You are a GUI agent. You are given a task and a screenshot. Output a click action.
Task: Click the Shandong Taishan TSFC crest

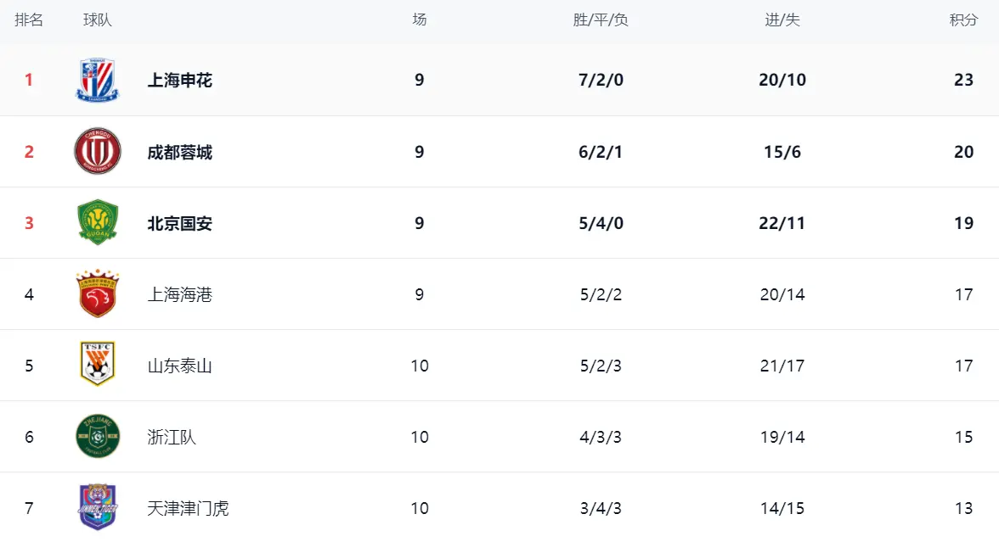(98, 366)
